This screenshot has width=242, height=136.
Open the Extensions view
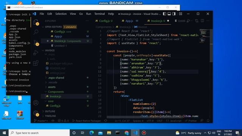[x=36, y=63]
